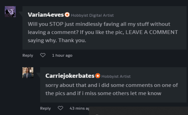Click the word STOP in Varian4eves' comment
The image size is (188, 115).
tap(56, 24)
